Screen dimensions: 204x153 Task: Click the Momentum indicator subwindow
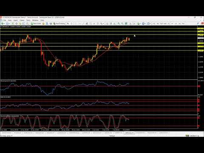(x=99, y=88)
